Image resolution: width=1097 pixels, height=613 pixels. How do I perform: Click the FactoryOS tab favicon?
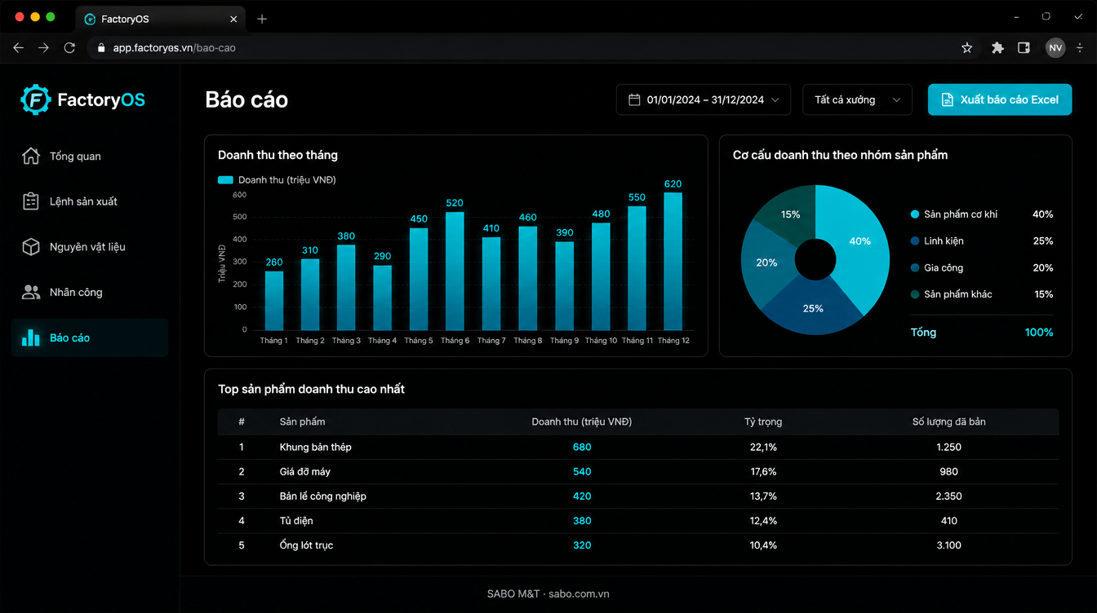(x=91, y=19)
